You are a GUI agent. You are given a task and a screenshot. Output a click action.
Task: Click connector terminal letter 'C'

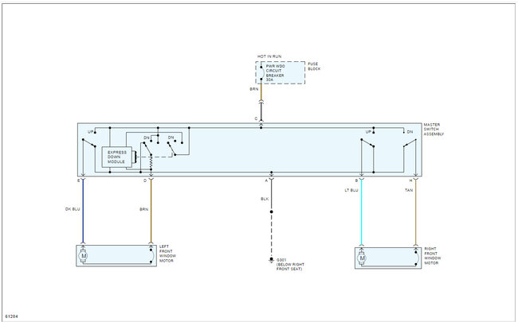(256, 118)
